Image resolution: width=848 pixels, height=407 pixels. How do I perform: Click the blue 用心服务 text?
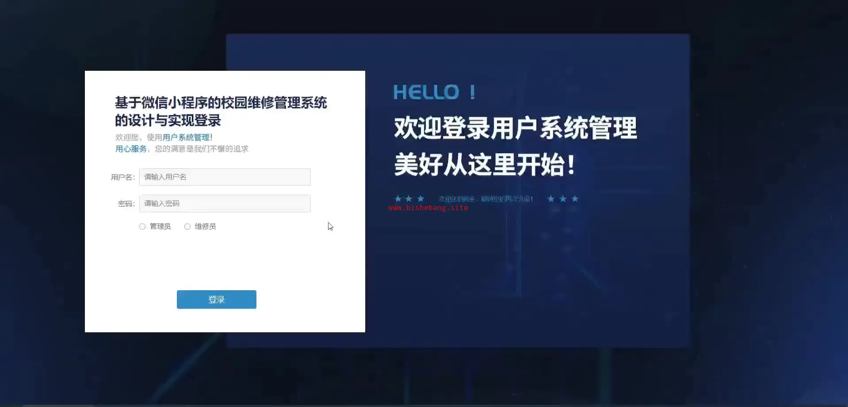[x=131, y=149]
